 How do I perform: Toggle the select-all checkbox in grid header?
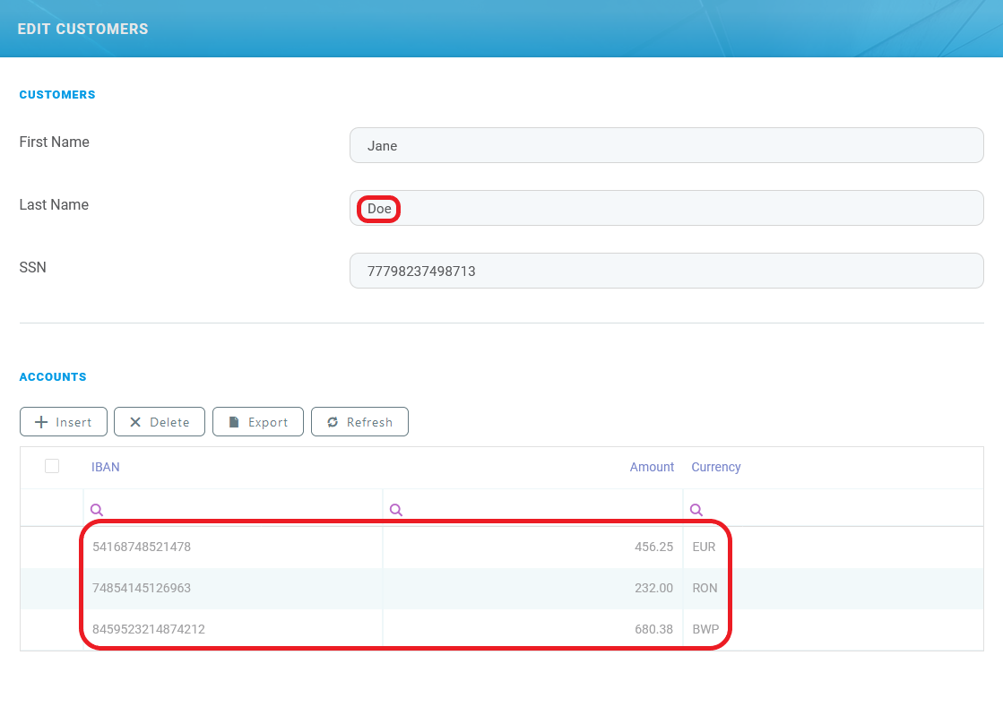tap(52, 466)
